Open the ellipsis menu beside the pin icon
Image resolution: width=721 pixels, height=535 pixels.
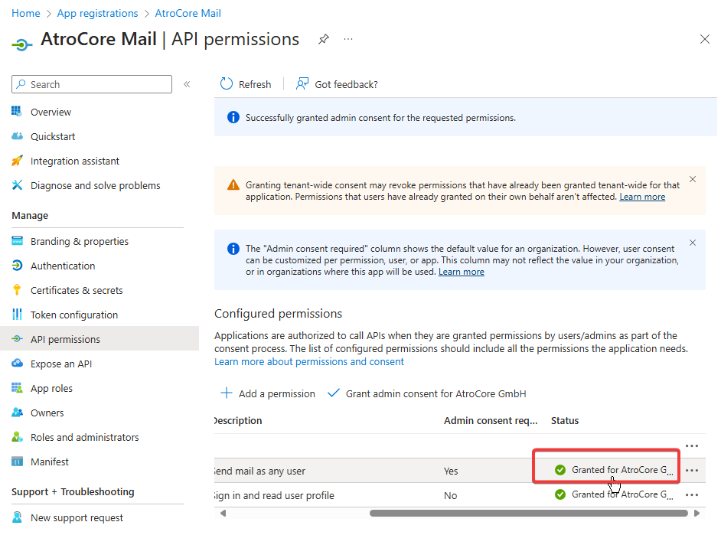click(348, 39)
